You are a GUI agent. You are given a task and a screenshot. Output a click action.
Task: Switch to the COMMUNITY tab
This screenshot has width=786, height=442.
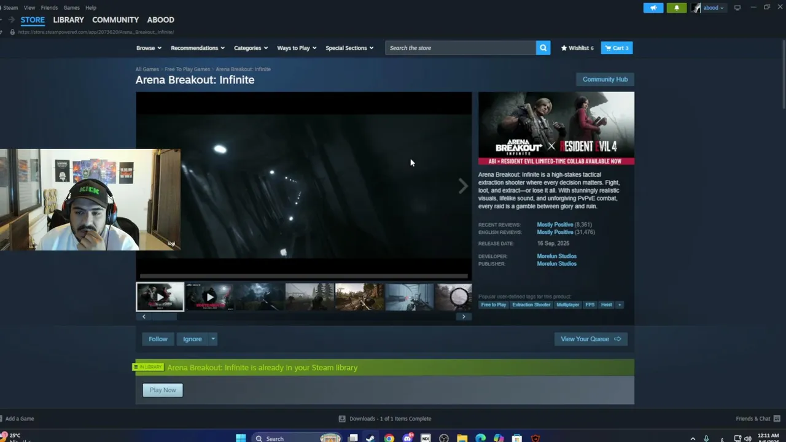(115, 20)
